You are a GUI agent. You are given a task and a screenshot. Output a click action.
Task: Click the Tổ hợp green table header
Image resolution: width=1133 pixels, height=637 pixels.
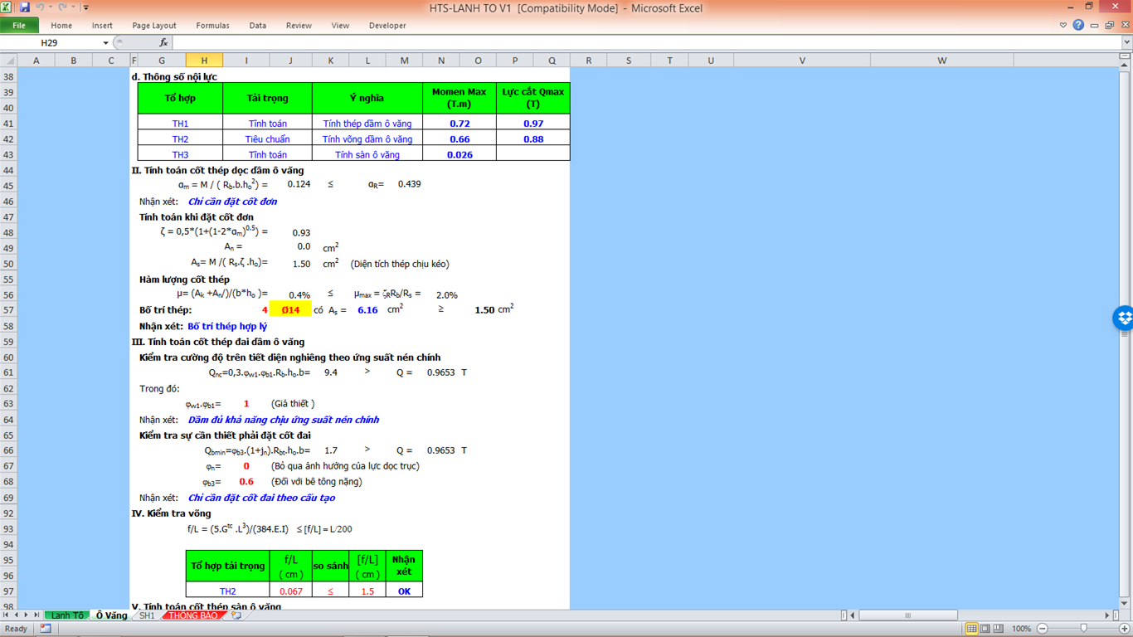point(180,98)
